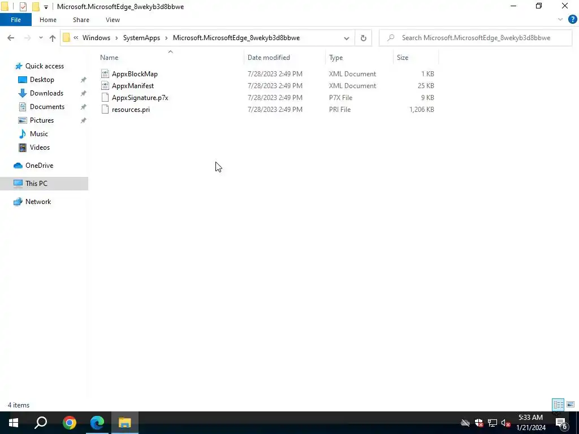
Task: Open taskbar clock and date
Action: (530, 423)
